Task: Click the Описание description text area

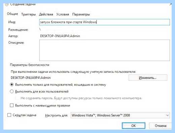Action: tap(105, 50)
